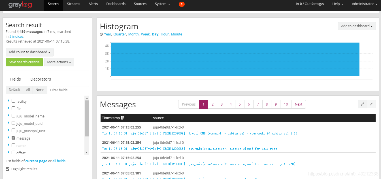Enable the juju_principal_unit field checkbox
Screen dimensions: 381x179
point(13,130)
